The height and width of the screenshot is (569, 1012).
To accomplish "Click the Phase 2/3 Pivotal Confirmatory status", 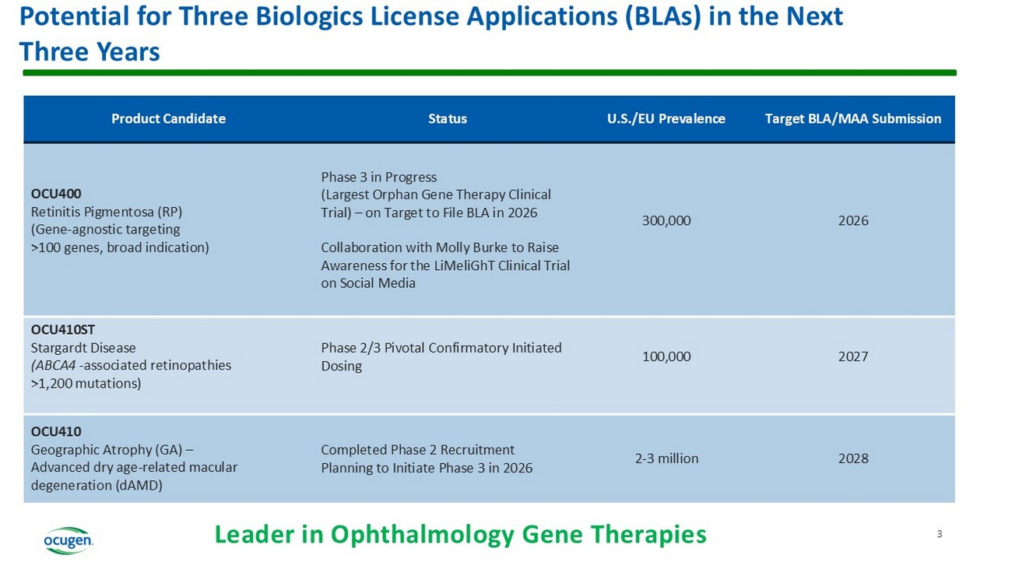I will [441, 348].
